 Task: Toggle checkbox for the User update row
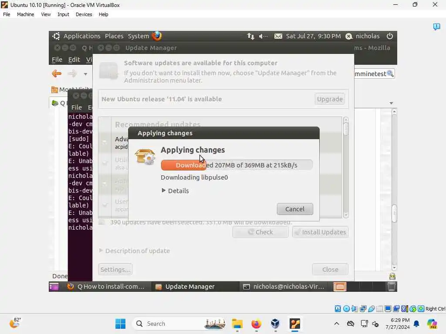click(105, 205)
